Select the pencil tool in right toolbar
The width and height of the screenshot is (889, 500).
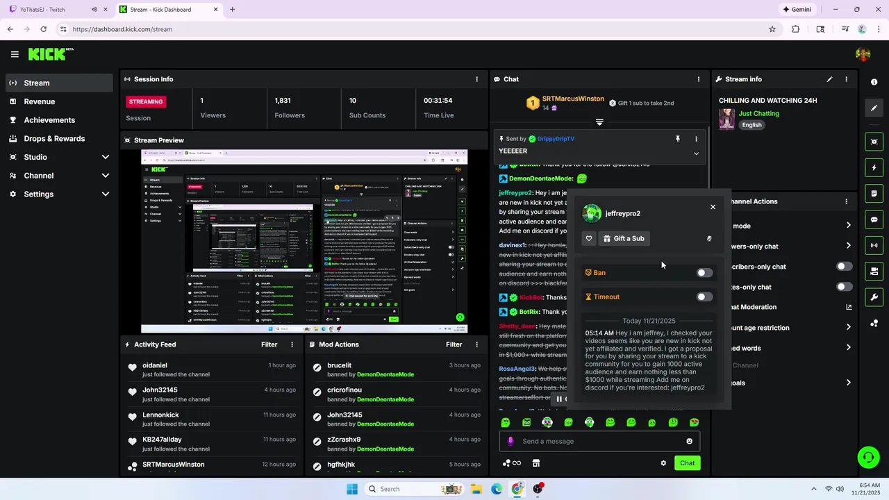tap(874, 108)
